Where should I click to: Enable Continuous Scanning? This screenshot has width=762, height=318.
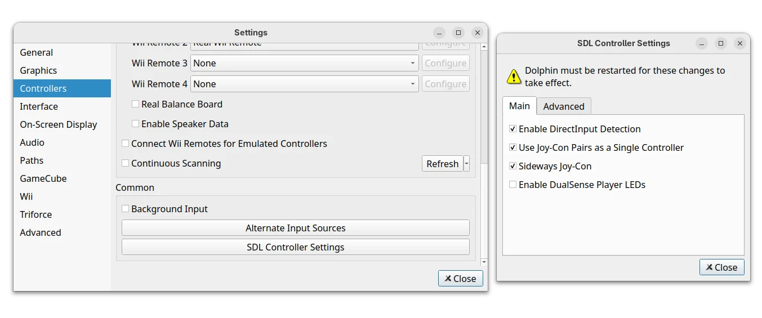126,163
